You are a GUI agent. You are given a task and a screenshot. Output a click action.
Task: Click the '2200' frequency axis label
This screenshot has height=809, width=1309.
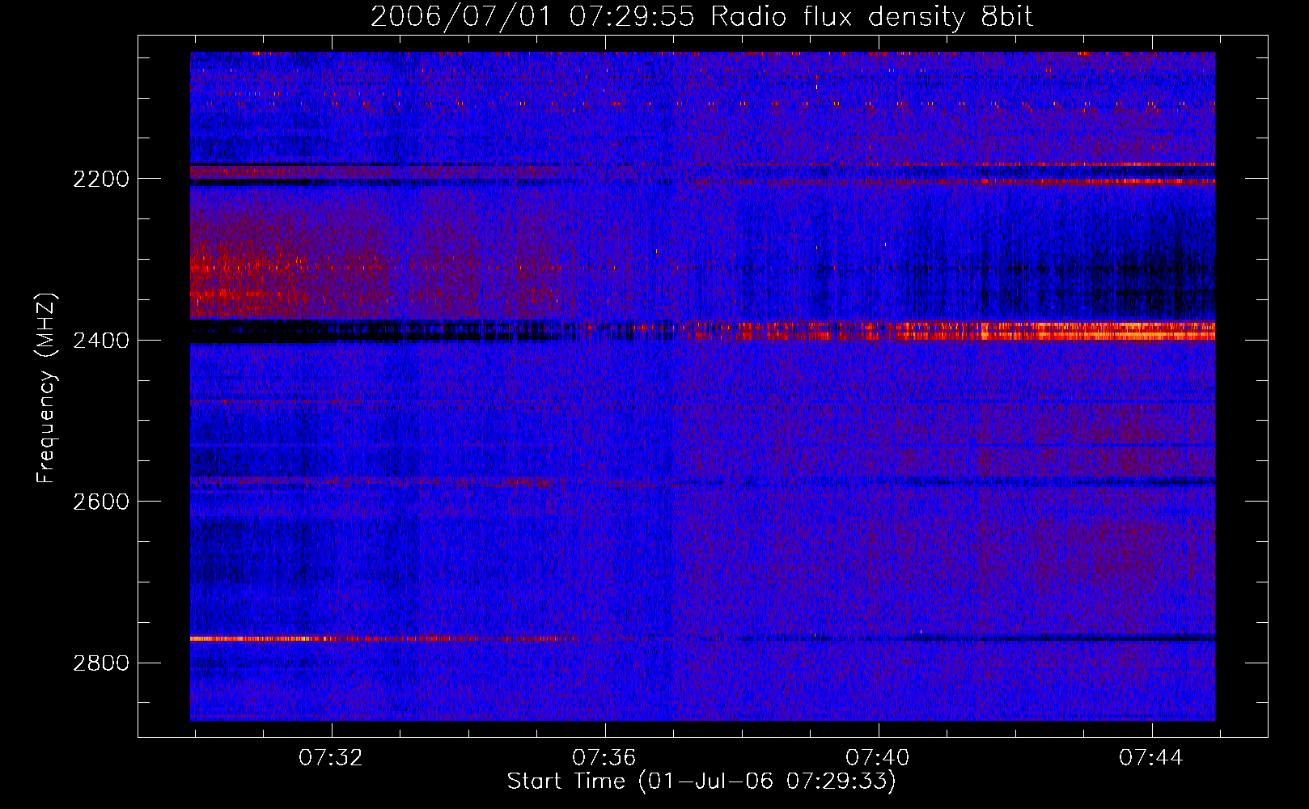(101, 179)
